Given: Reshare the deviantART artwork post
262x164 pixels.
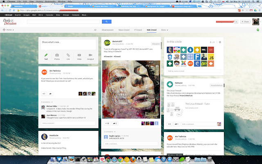Looking at the screenshot, I should click(x=115, y=123).
